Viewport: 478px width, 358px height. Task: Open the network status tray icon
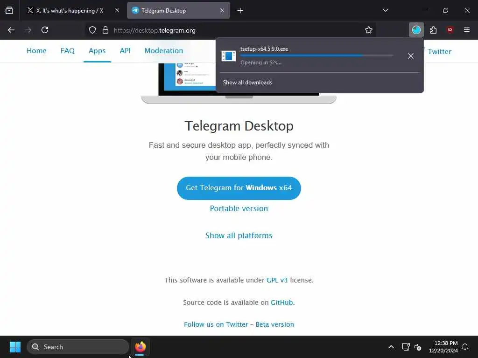(x=406, y=347)
